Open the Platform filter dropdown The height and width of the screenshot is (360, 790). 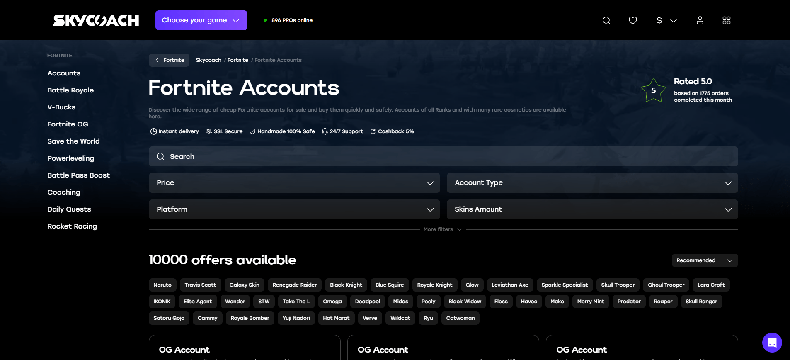(x=294, y=209)
